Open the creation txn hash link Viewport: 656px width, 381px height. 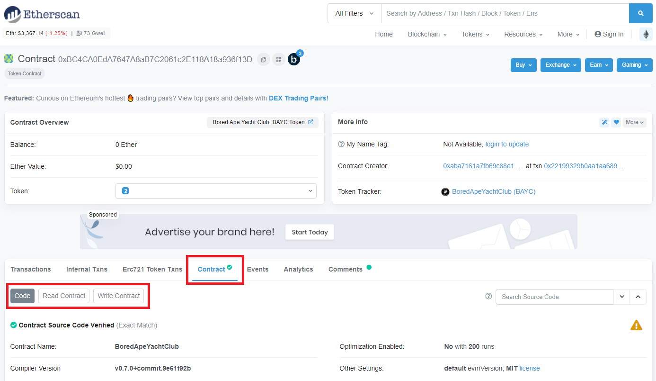tap(584, 166)
